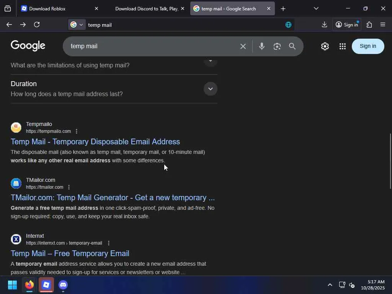Open the Google apps grid
The height and width of the screenshot is (294, 392).
(343, 46)
